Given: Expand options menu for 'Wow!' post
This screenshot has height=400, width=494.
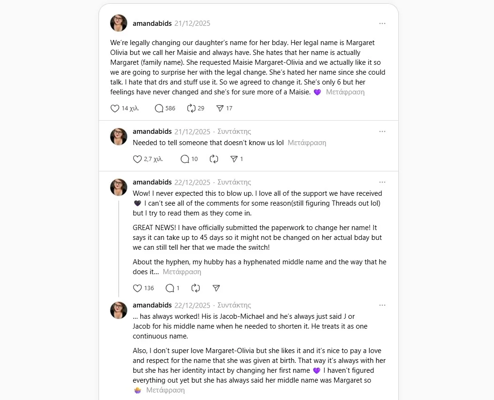Looking at the screenshot, I should click(x=382, y=182).
